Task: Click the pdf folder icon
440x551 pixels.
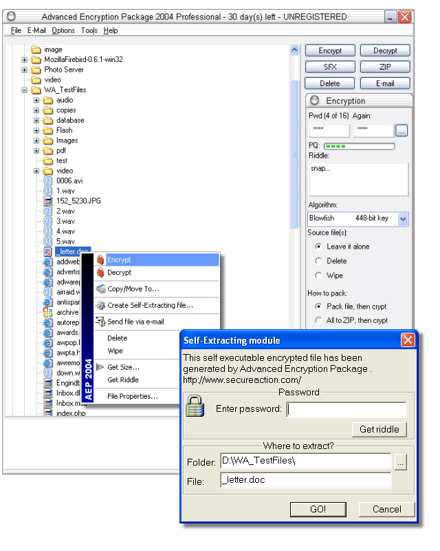Action: (x=47, y=150)
